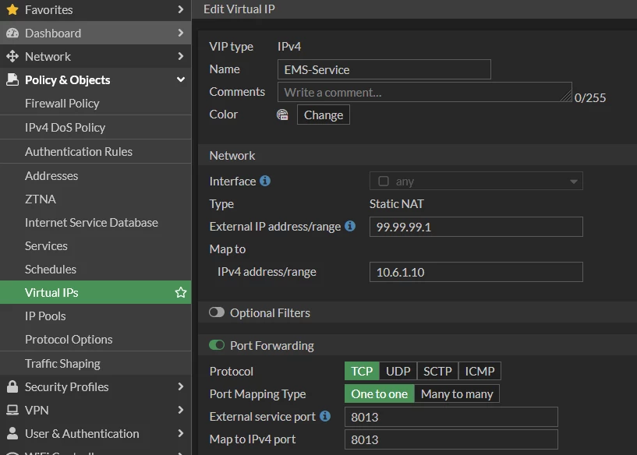Click the 0/255 comment counter
Screen dimensions: 637x455
click(x=590, y=98)
